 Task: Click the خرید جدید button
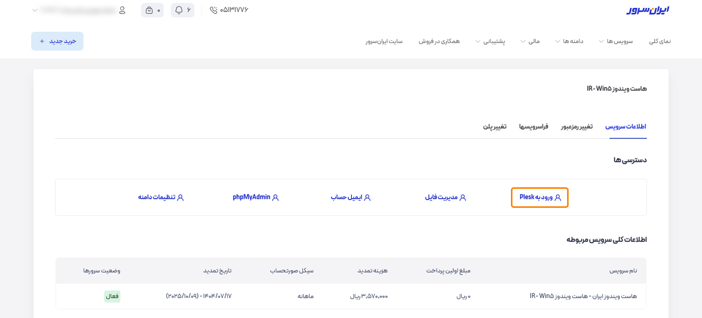pos(57,41)
